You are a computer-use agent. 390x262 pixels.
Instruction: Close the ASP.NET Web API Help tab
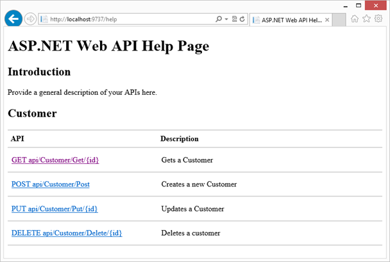tap(328, 20)
